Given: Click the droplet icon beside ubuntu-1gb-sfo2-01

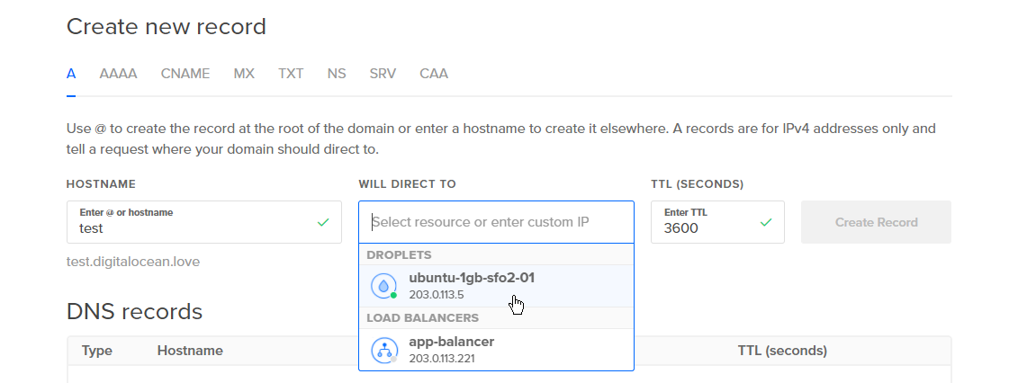Looking at the screenshot, I should pos(384,286).
